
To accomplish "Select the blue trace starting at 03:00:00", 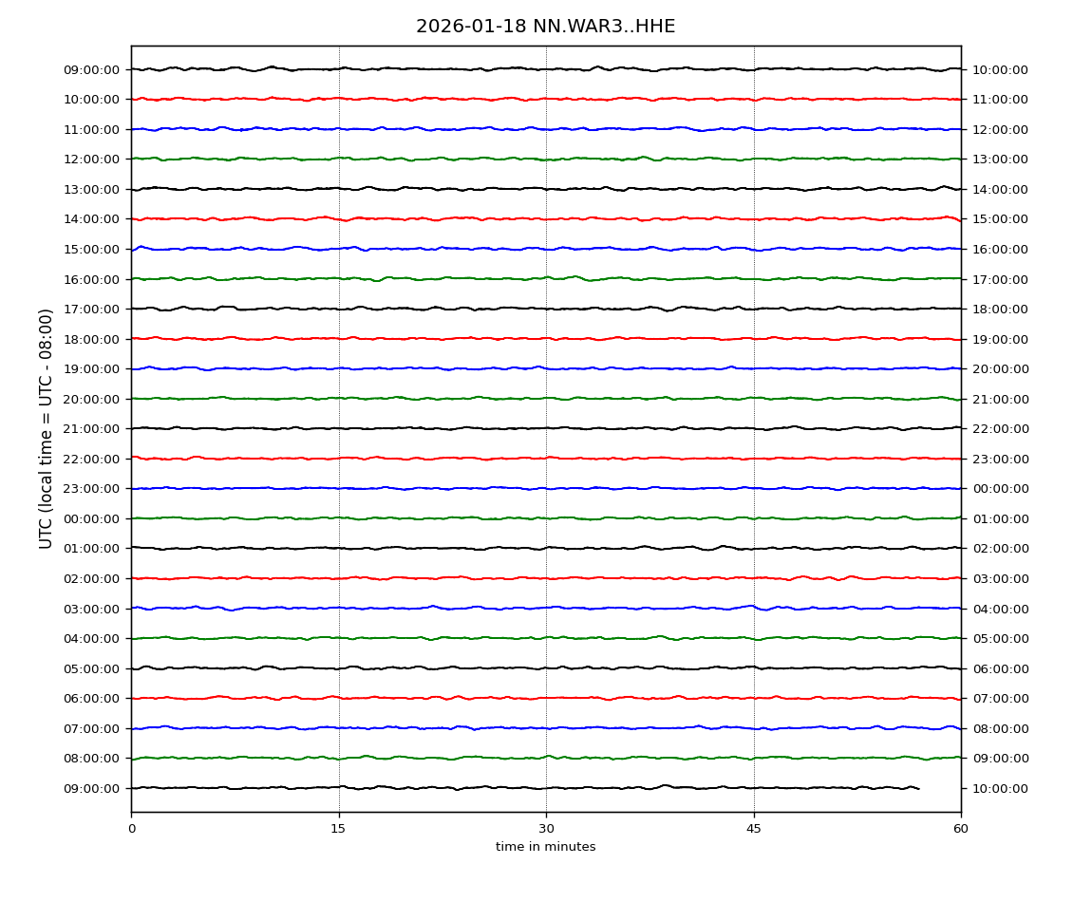I will [546, 608].
